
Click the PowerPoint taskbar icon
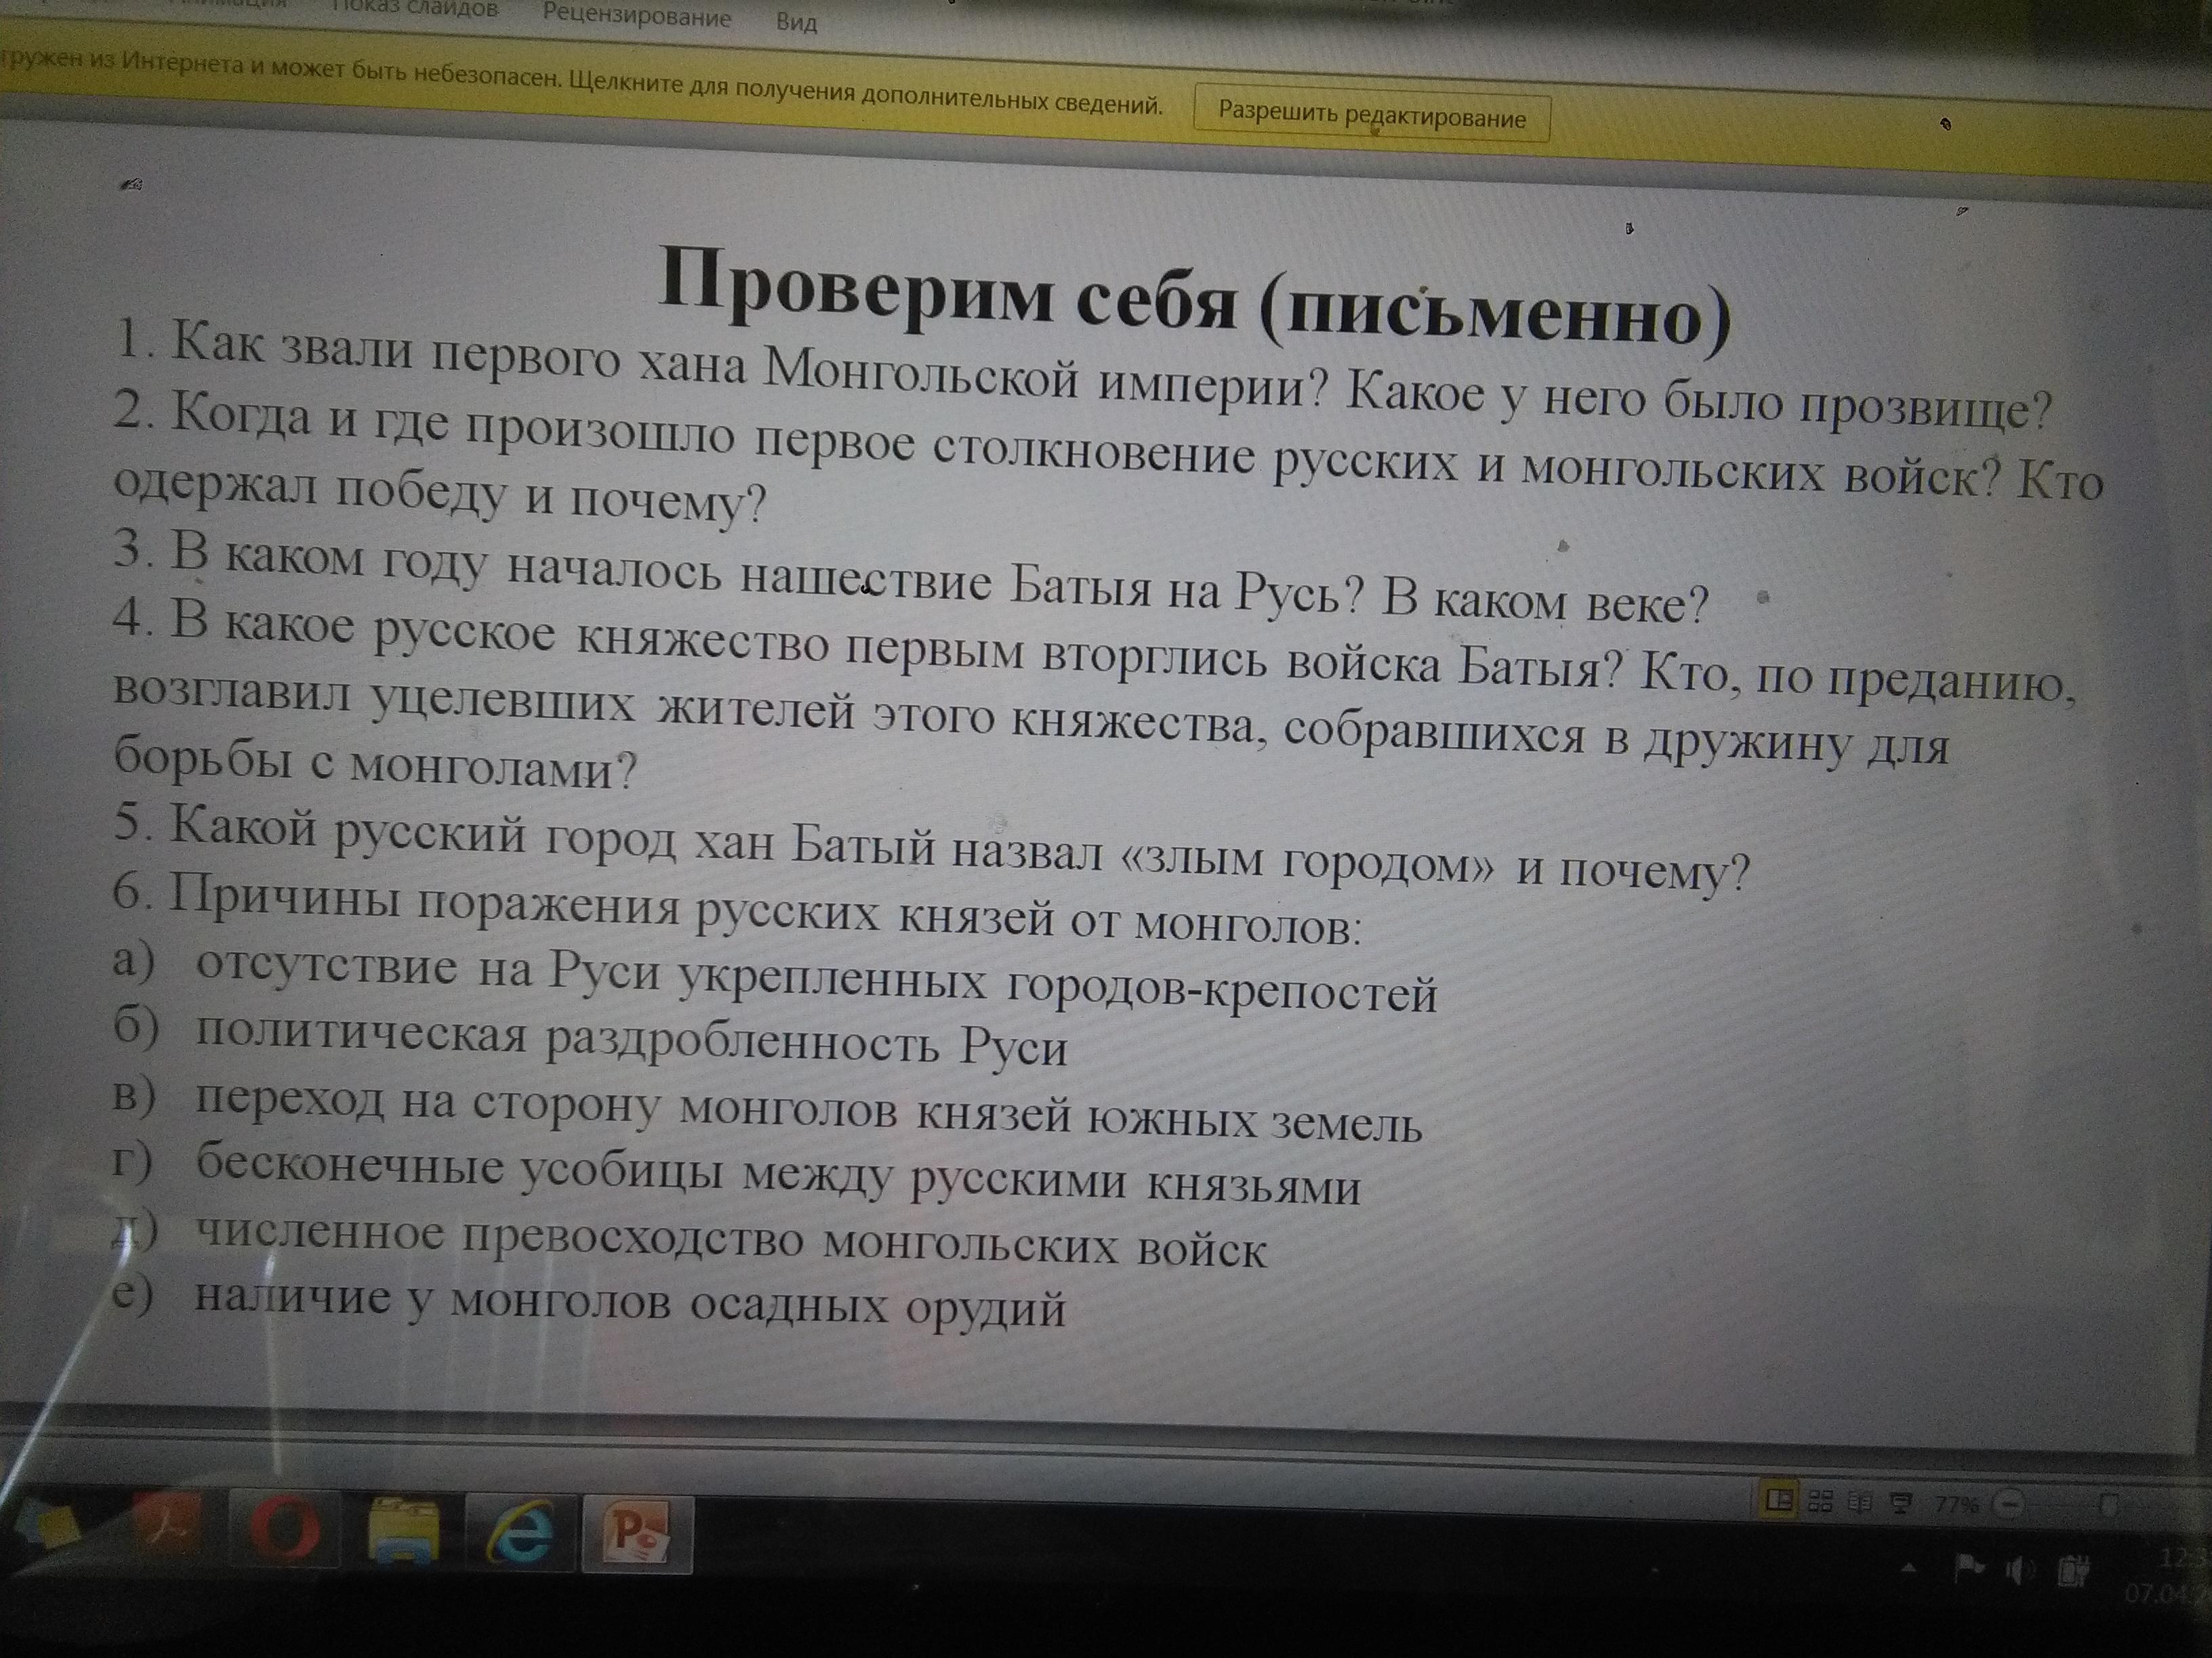point(634,1533)
